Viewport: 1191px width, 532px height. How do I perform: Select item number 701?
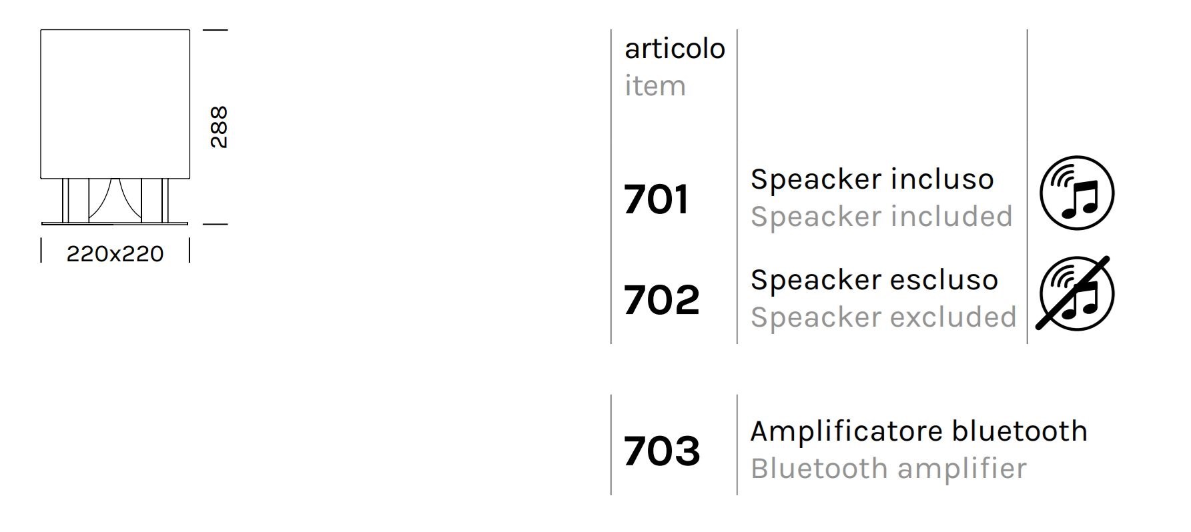coord(656,199)
